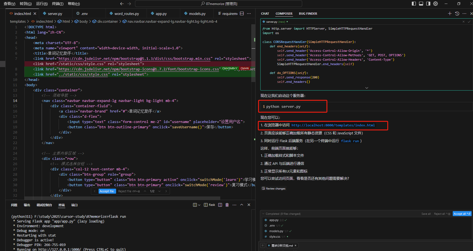The width and height of the screenshot is (473, 251).
Task: Click Reject all in Completed bar
Action: pos(442,214)
